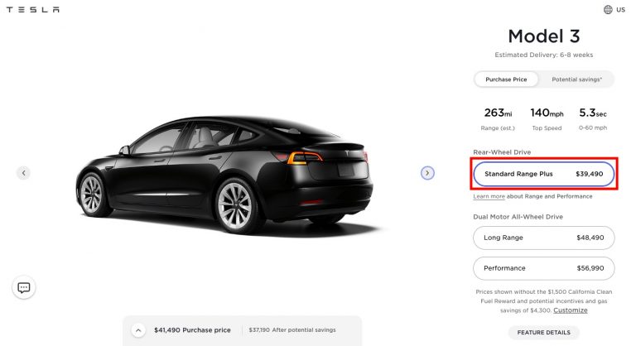
Task: Click the $37,190 After potential savings text
Action: coord(292,330)
